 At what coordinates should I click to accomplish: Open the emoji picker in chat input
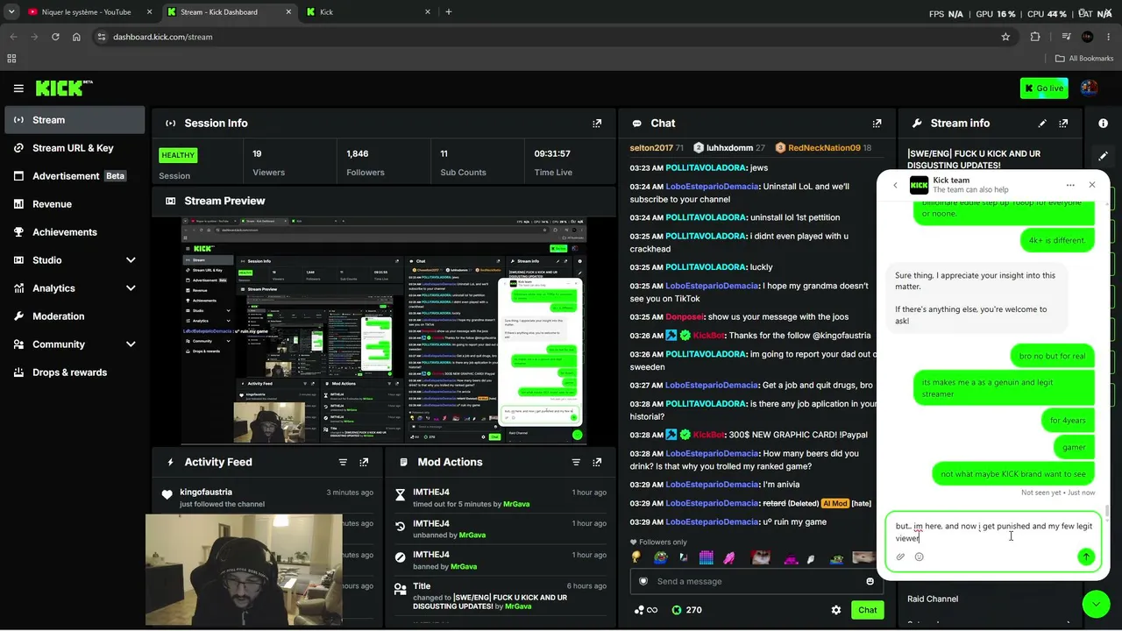(870, 581)
